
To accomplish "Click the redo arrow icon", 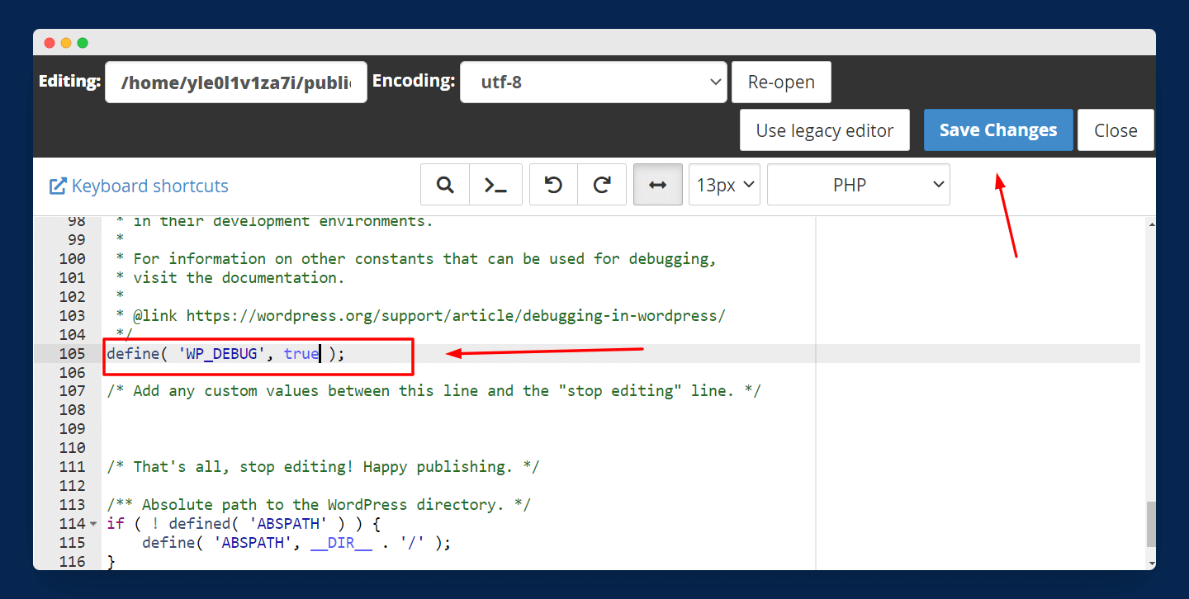I will (603, 185).
